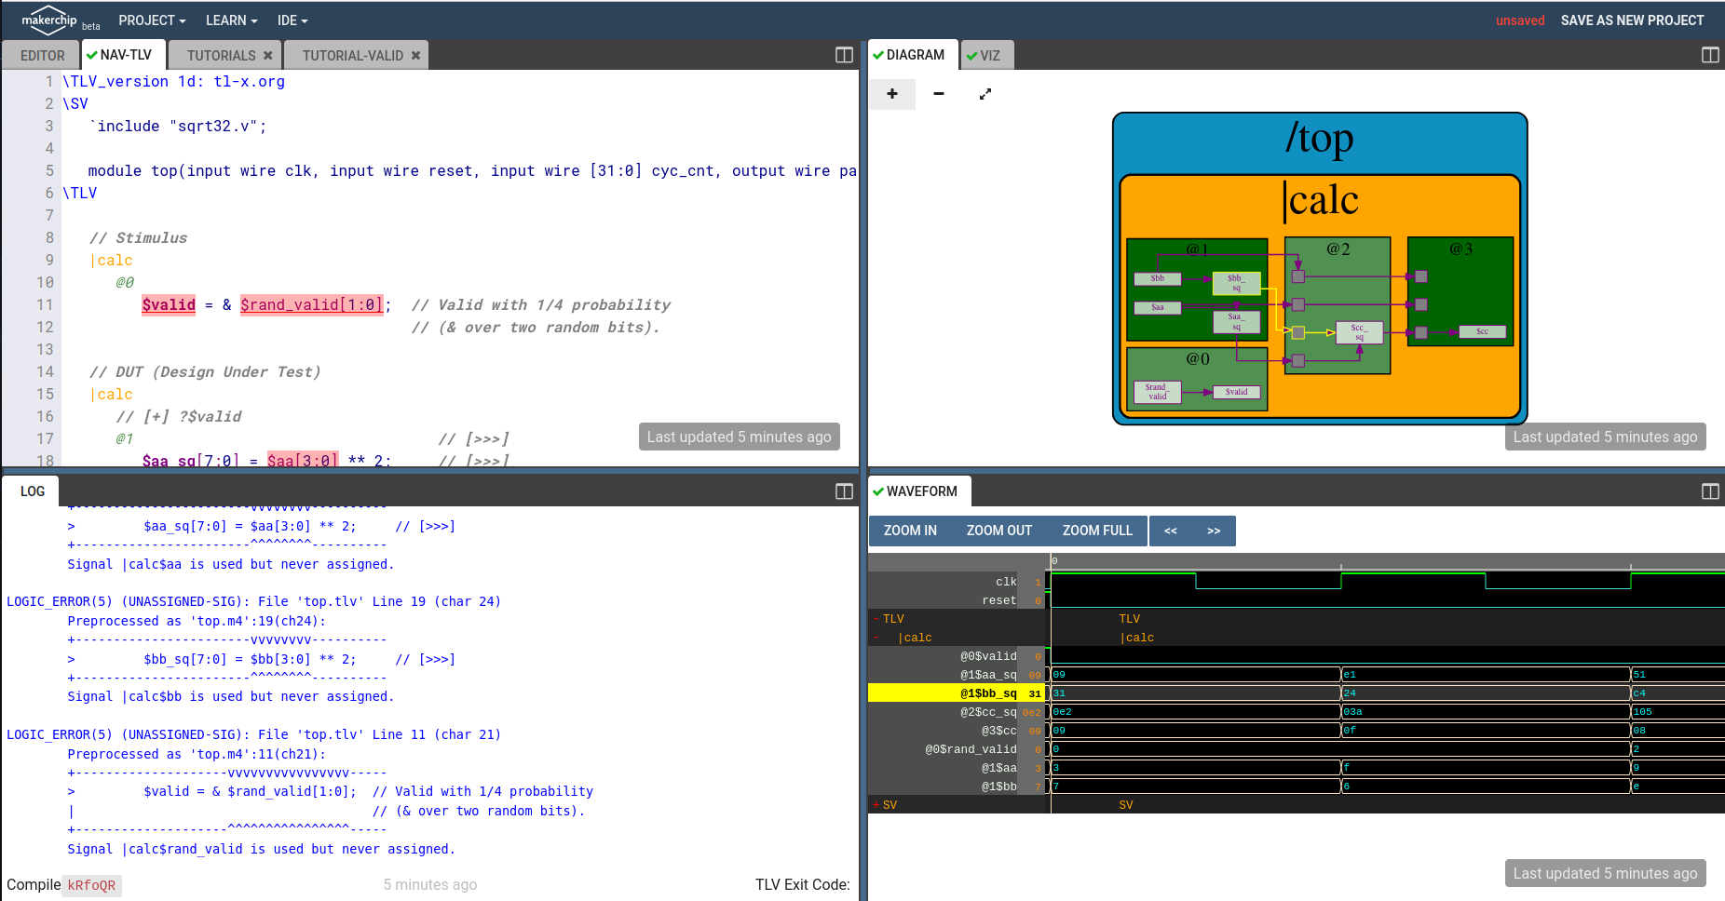Image resolution: width=1725 pixels, height=901 pixels.
Task: Click the Makerchip logo
Action: (x=48, y=20)
